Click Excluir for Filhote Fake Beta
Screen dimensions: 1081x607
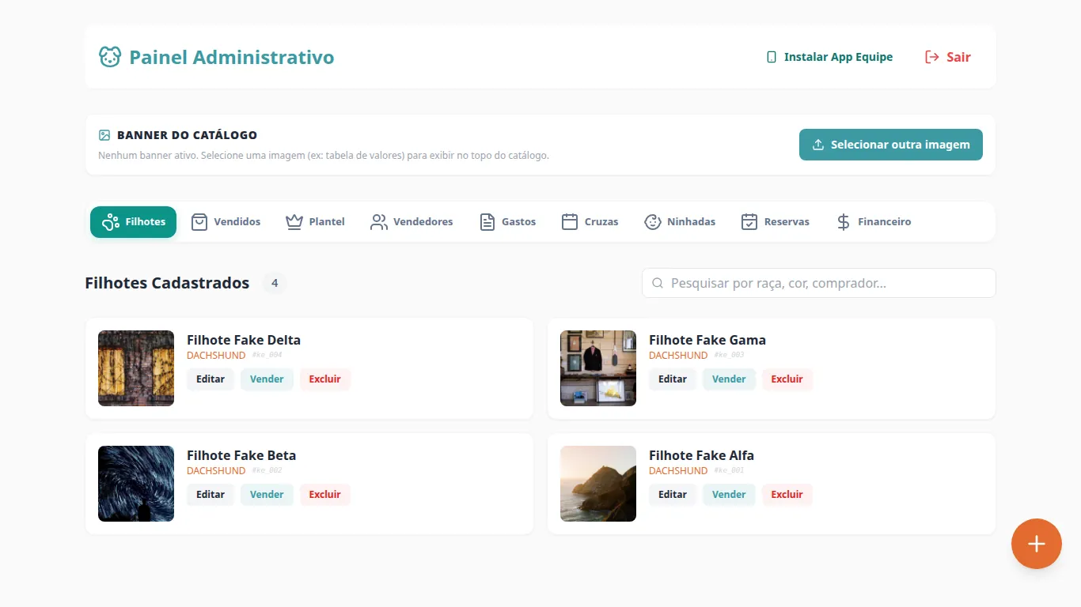(325, 495)
